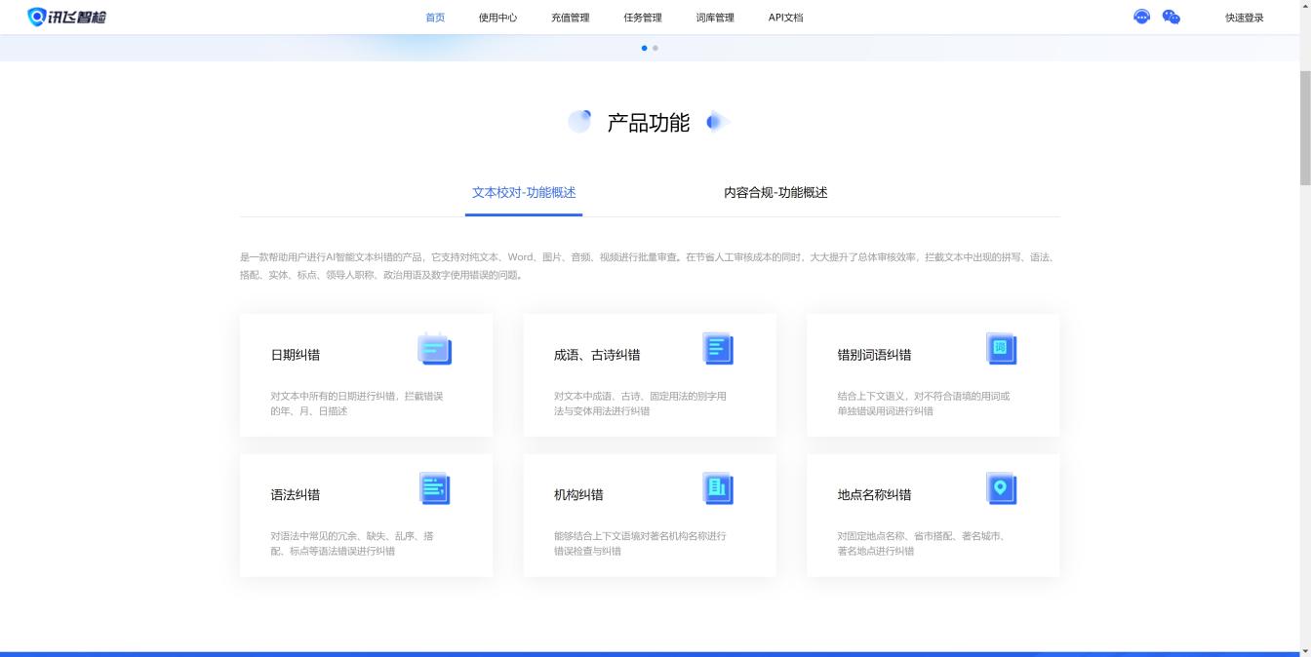Click the 日期纠错 calendar icon
Viewport: 1311px width, 657px height.
[435, 348]
